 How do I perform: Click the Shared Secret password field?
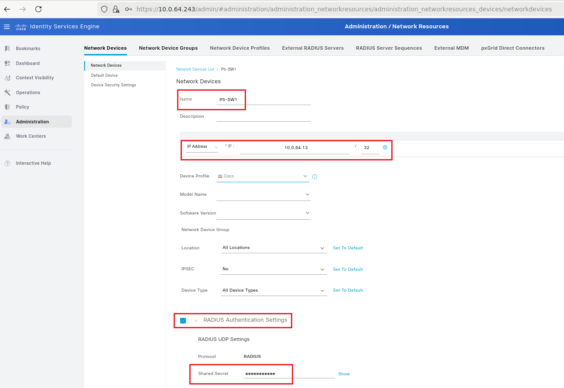(x=289, y=374)
